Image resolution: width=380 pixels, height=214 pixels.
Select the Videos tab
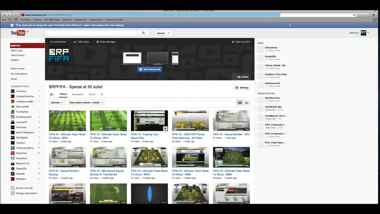(x=63, y=94)
